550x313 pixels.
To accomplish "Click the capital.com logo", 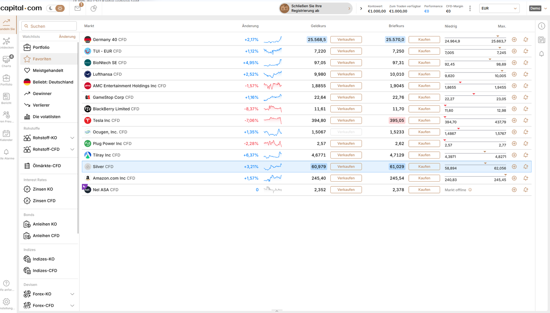I will 21,8.
